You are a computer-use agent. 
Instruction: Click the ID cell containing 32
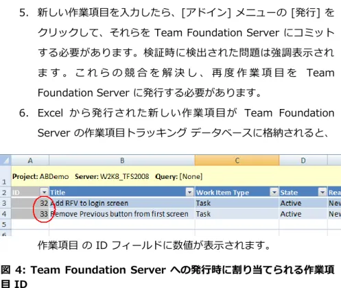pyautogui.click(x=30, y=203)
